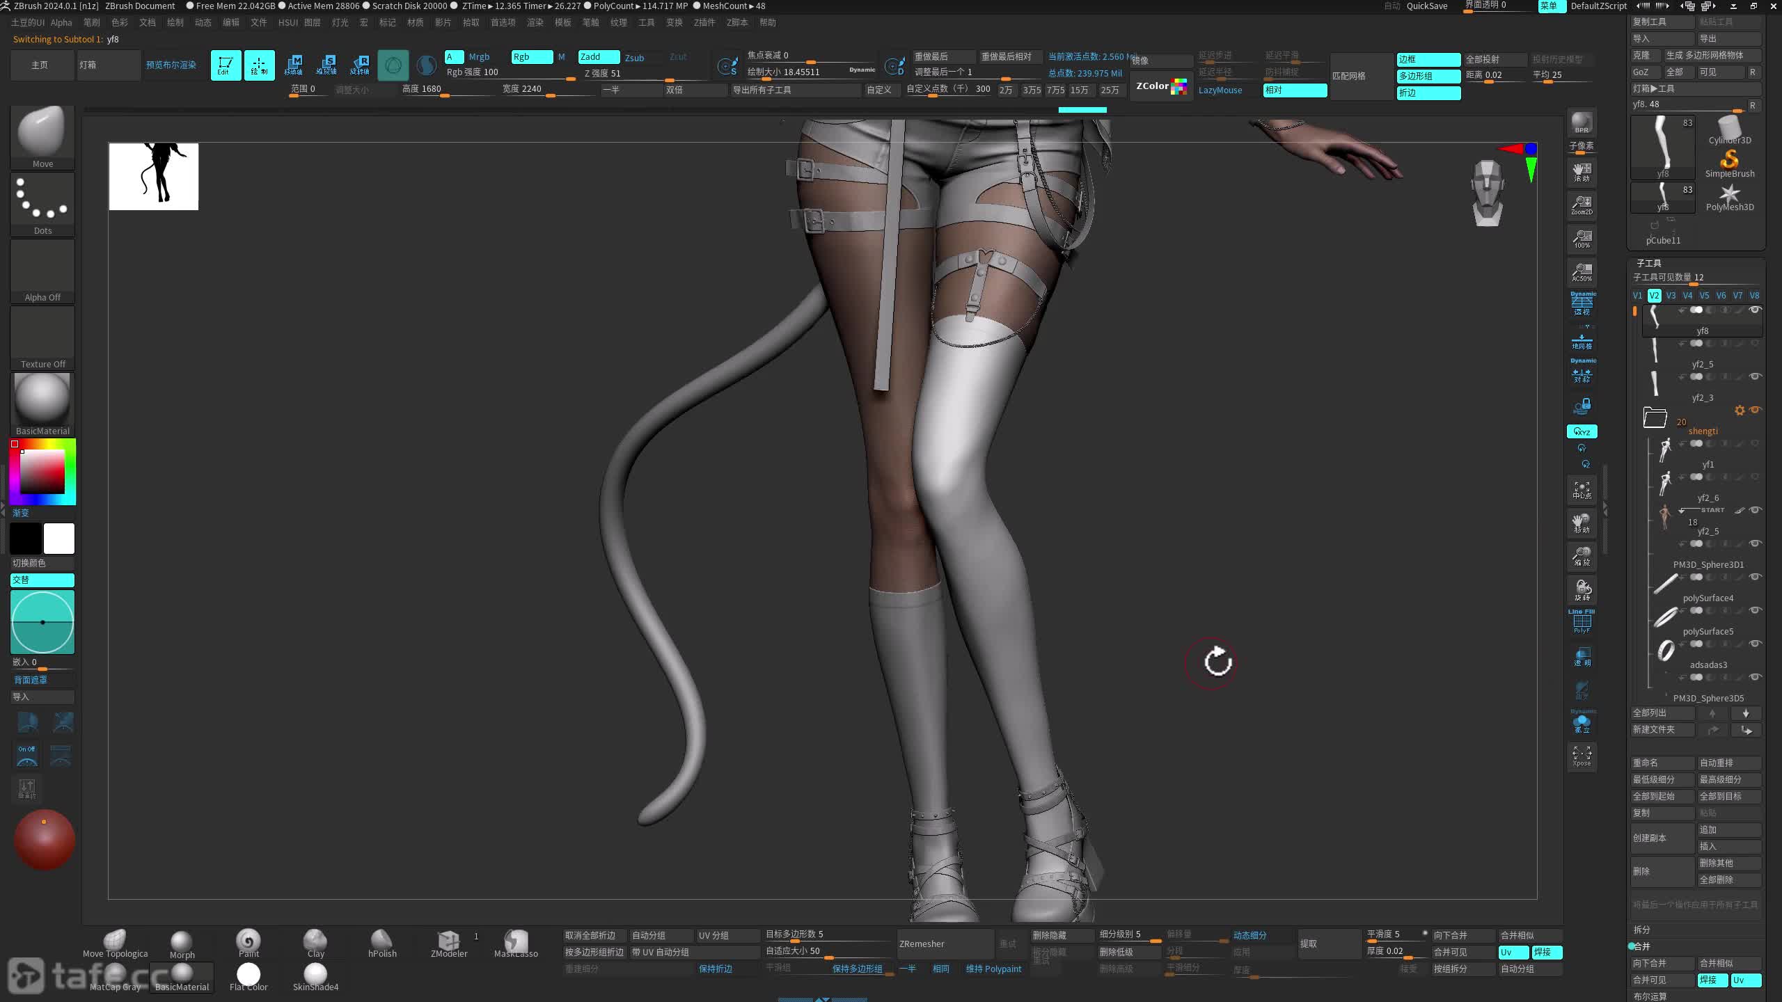Open the 帮助 menu
Image resolution: width=1782 pixels, height=1002 pixels.
click(768, 22)
